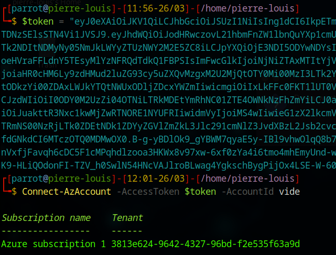Screen dimensions: 336x255
Task: Click the Connect-AzAccount command text
Action: click(x=67, y=192)
